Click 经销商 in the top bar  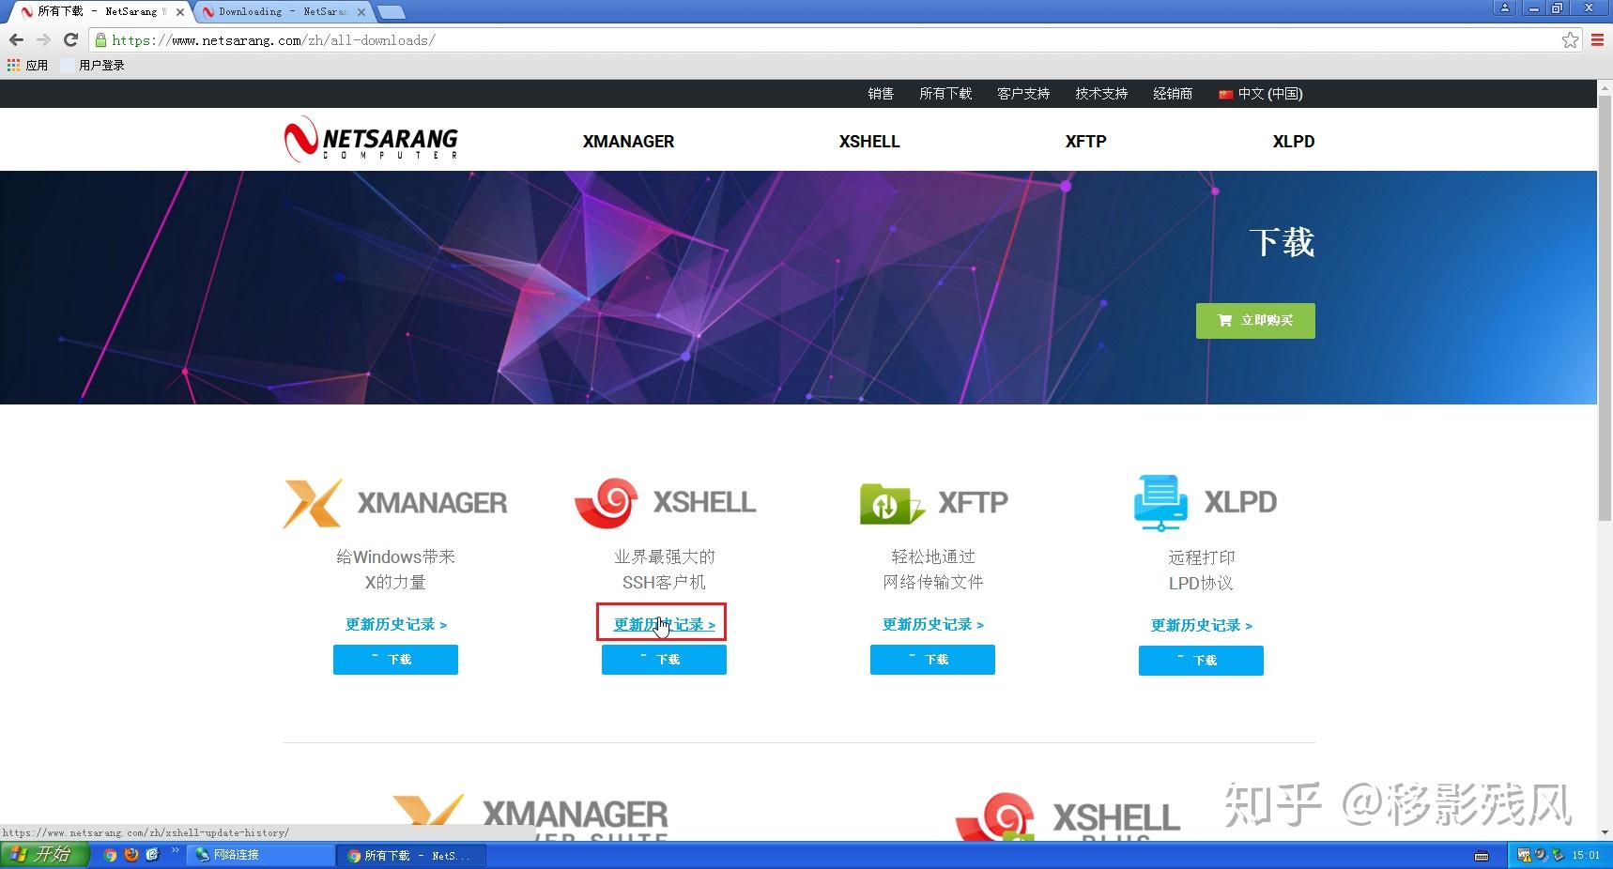click(1173, 94)
